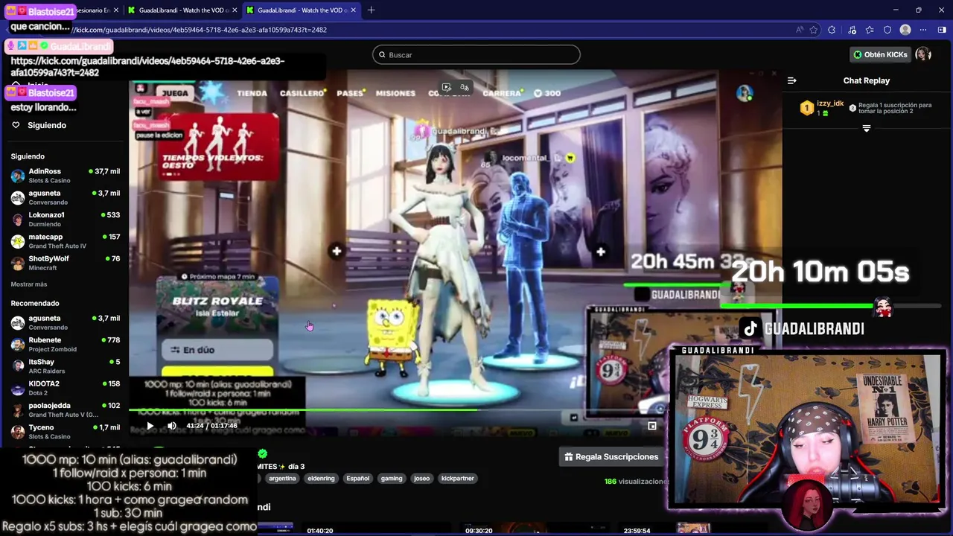Click the Buscar search field
The height and width of the screenshot is (536, 953).
tap(476, 55)
